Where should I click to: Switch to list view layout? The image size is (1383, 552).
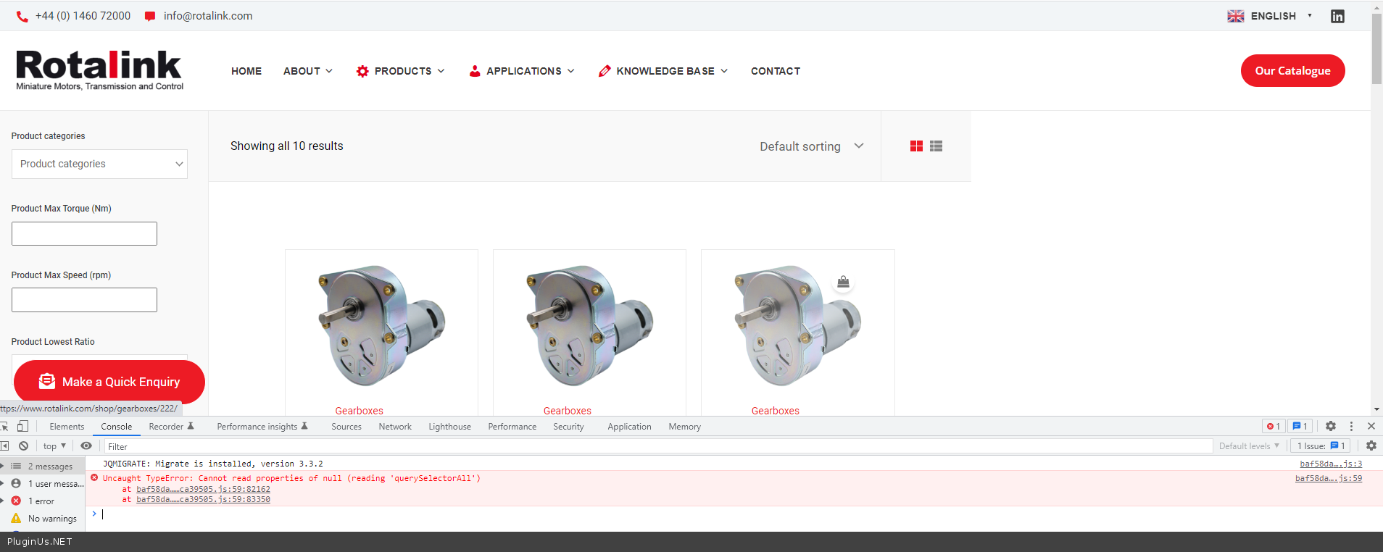[x=936, y=146]
